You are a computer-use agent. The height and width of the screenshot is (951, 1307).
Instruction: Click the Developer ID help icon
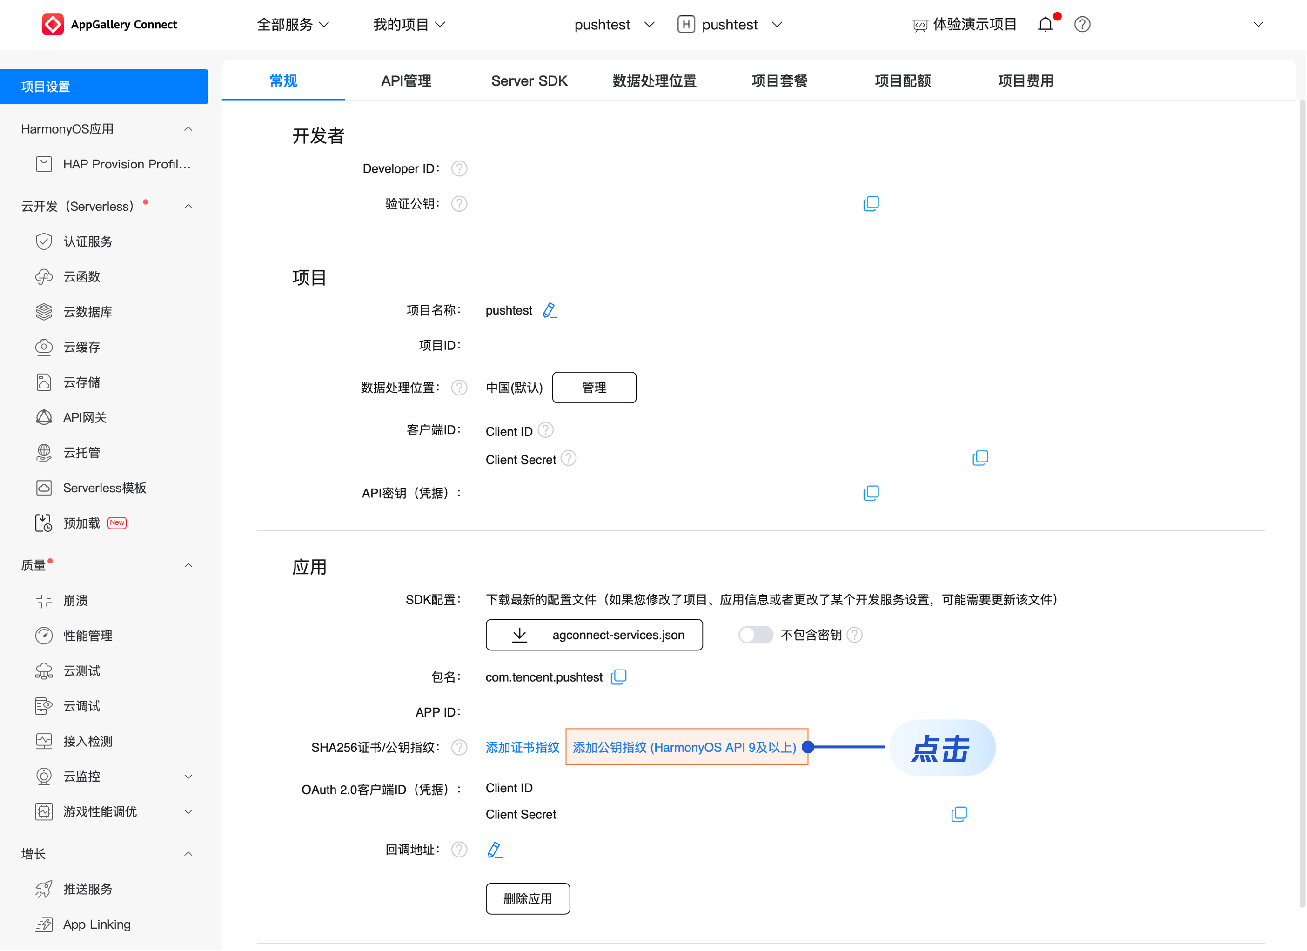pos(460,169)
